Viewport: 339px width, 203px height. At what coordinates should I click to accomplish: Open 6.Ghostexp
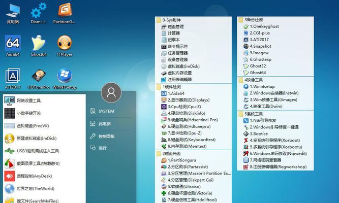[x=275, y=59]
